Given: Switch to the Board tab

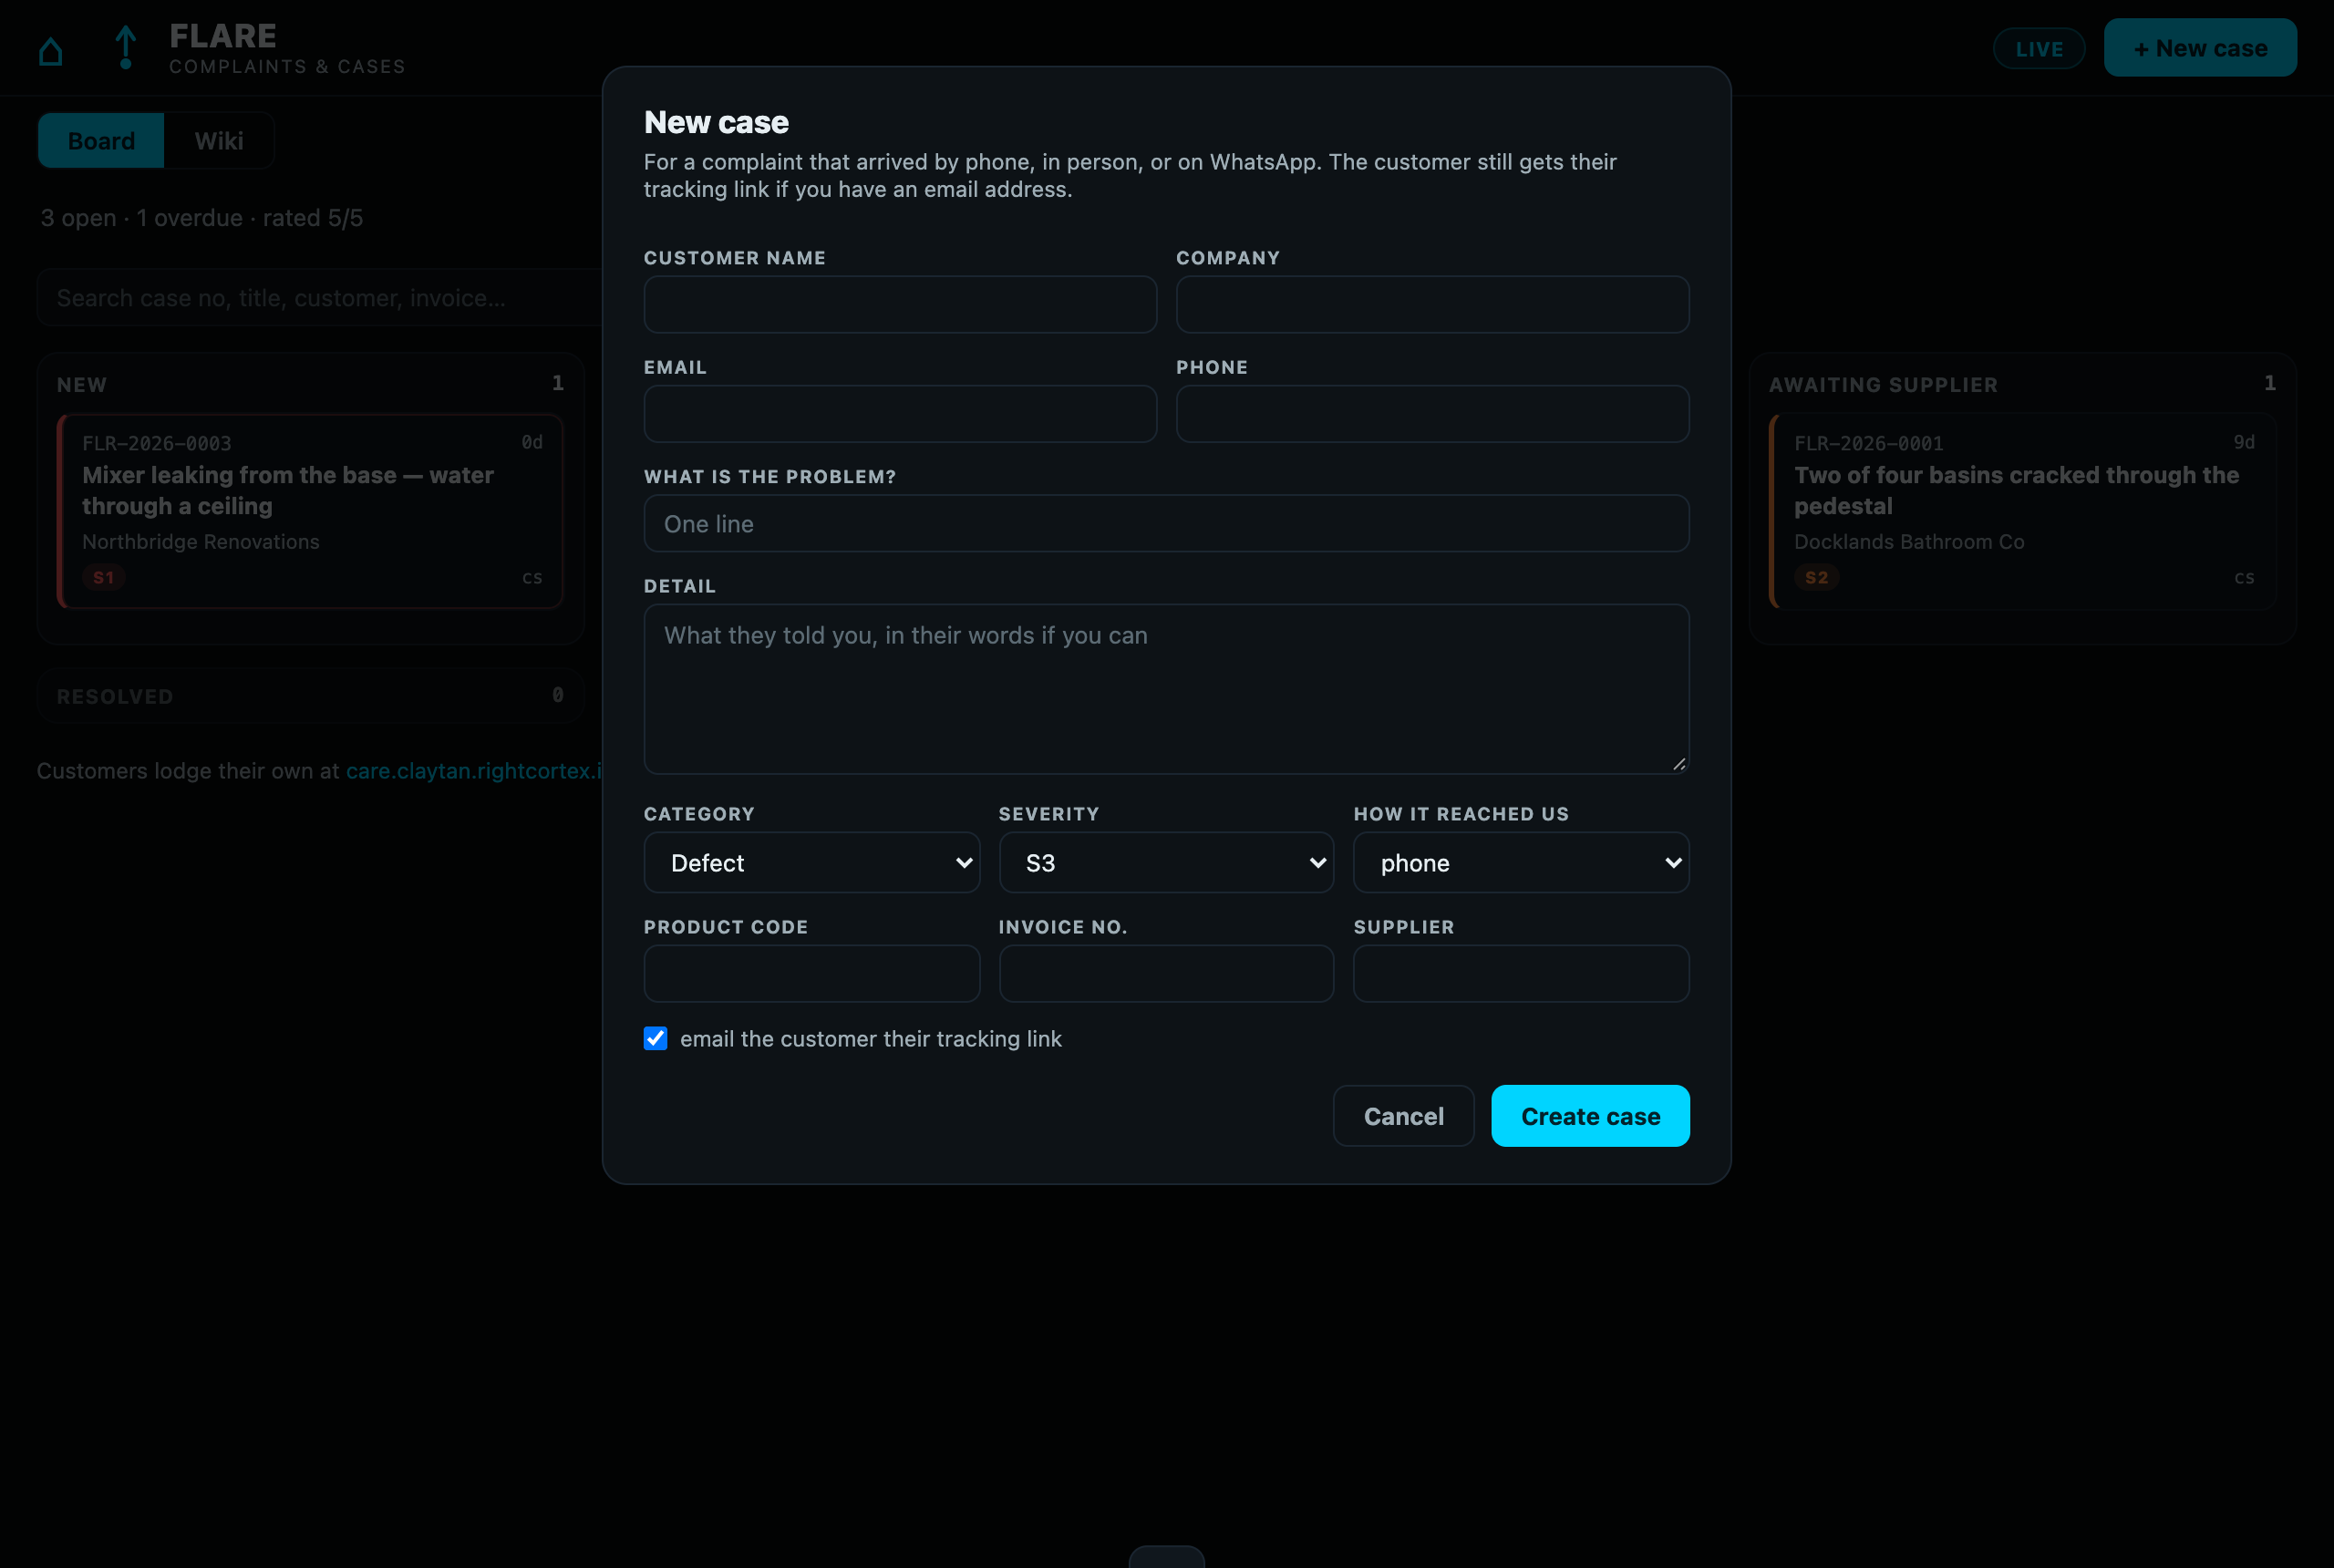Looking at the screenshot, I should (101, 140).
